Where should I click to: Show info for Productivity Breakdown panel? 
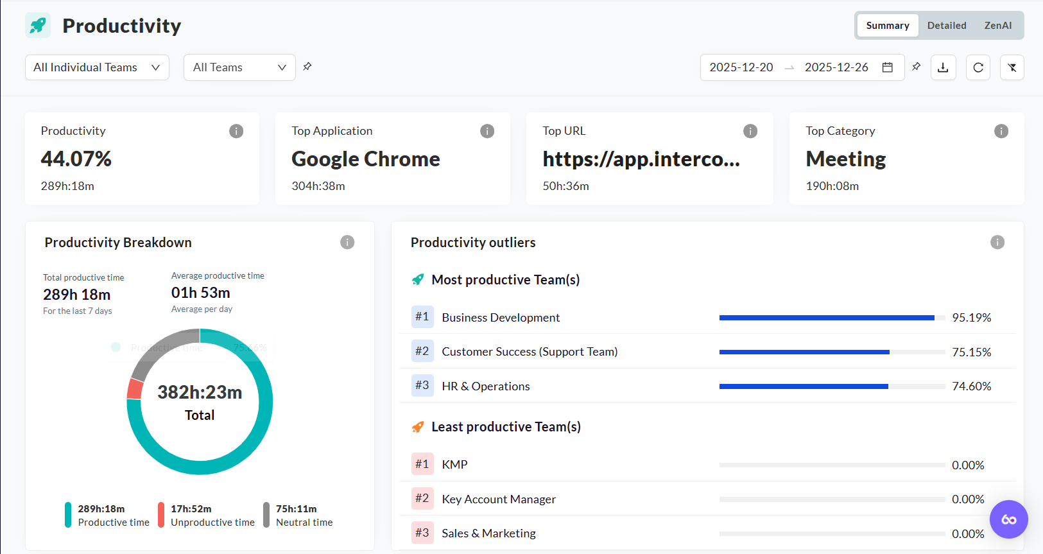347,242
